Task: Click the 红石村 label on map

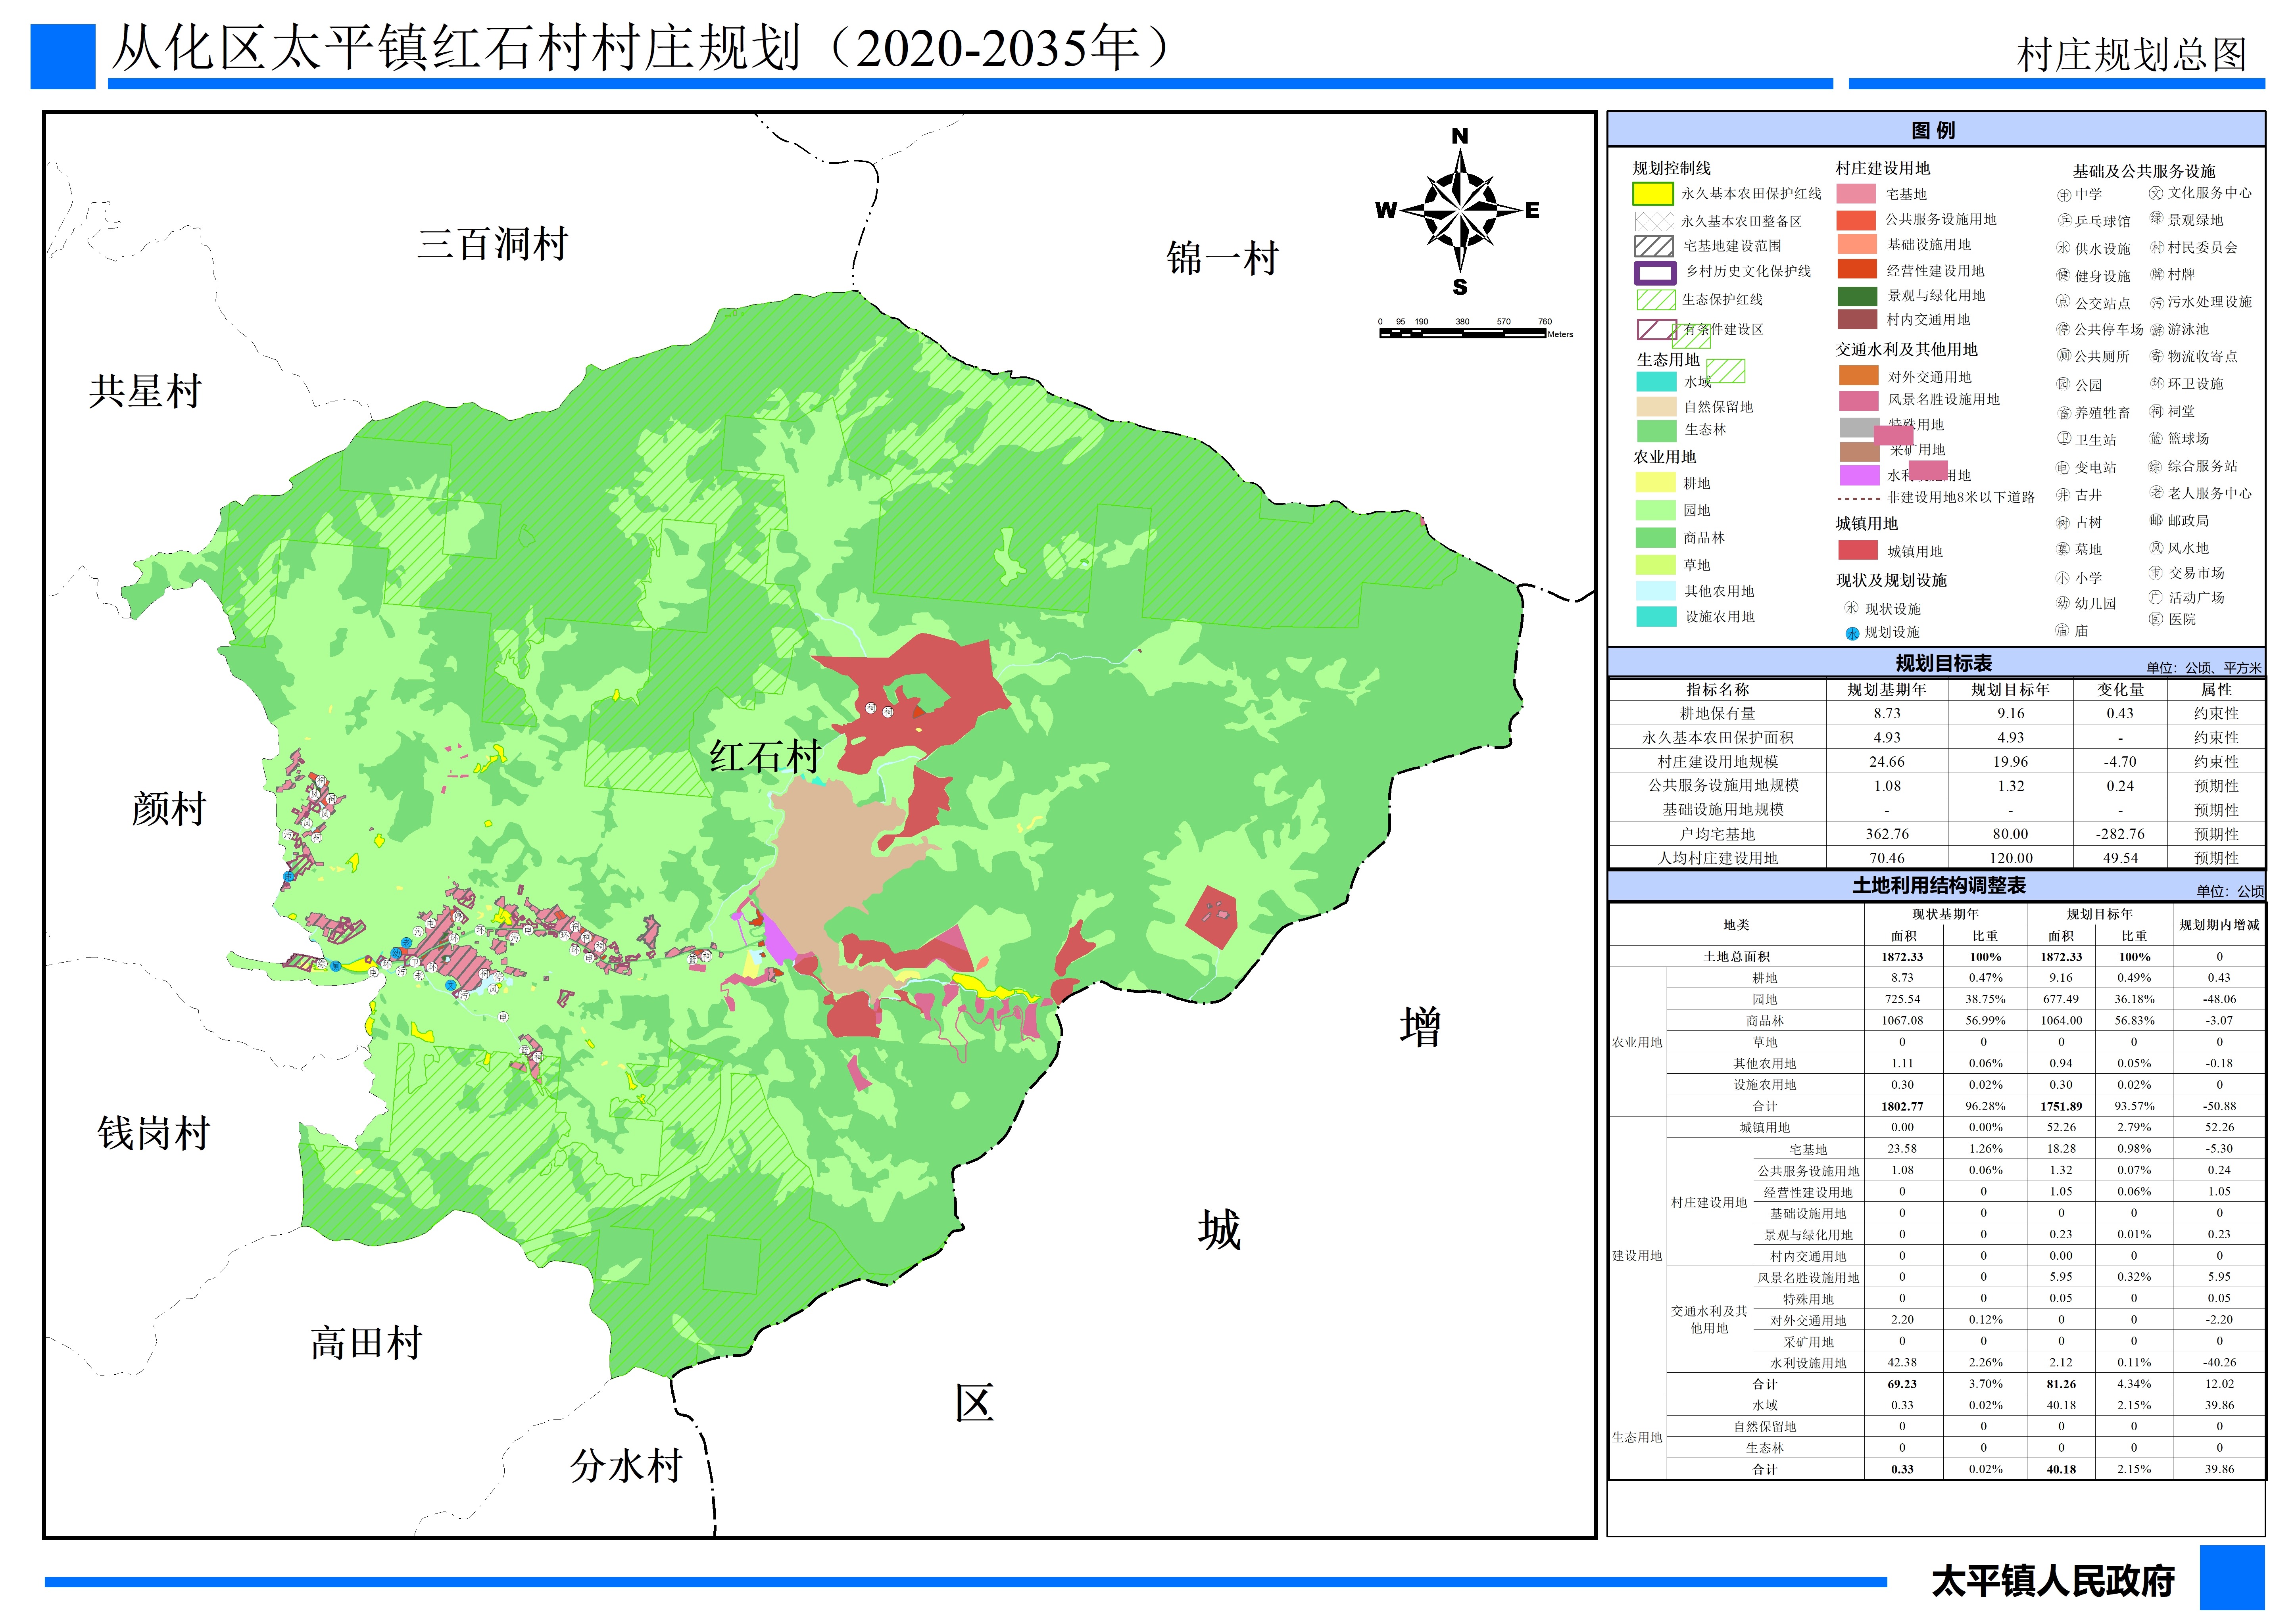Action: (x=765, y=756)
